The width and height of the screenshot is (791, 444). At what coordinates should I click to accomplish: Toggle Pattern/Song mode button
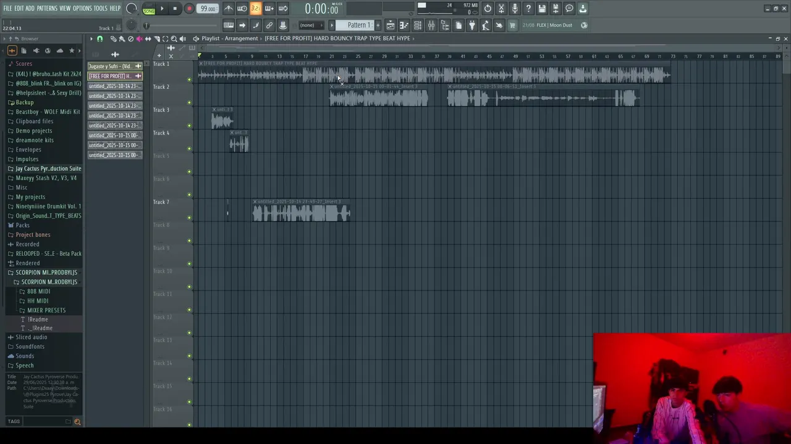coord(149,9)
